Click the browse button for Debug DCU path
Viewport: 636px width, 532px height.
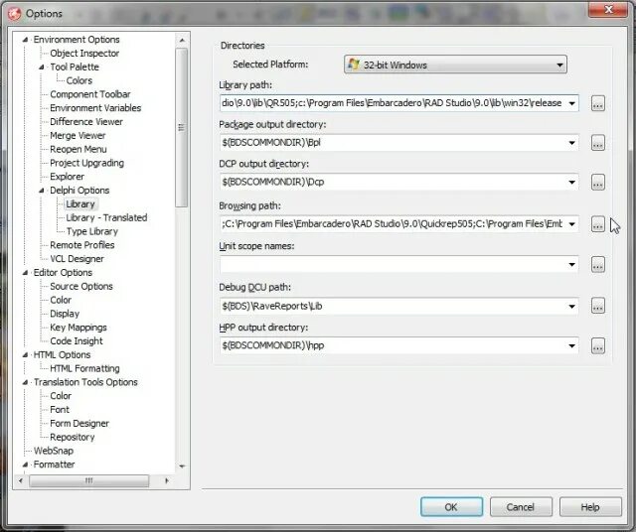(x=598, y=306)
